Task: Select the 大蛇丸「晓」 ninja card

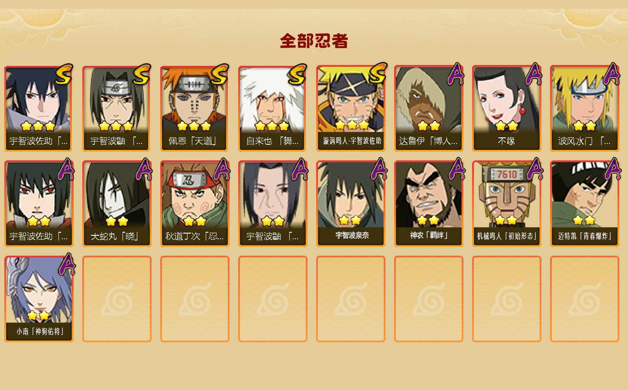Action: tap(117, 204)
